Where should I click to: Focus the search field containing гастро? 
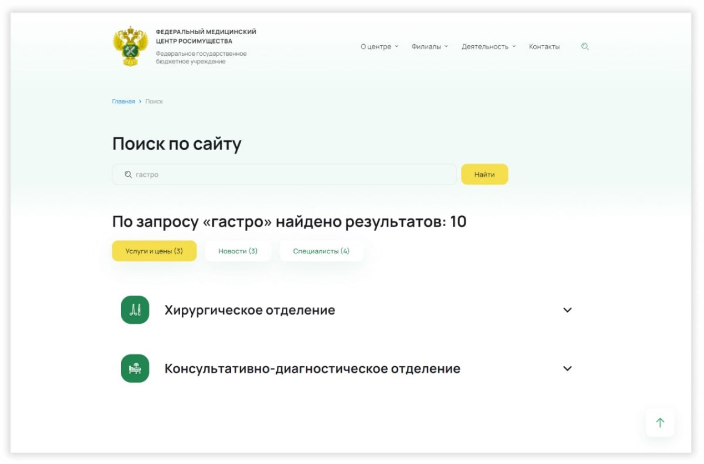pyautogui.click(x=284, y=174)
